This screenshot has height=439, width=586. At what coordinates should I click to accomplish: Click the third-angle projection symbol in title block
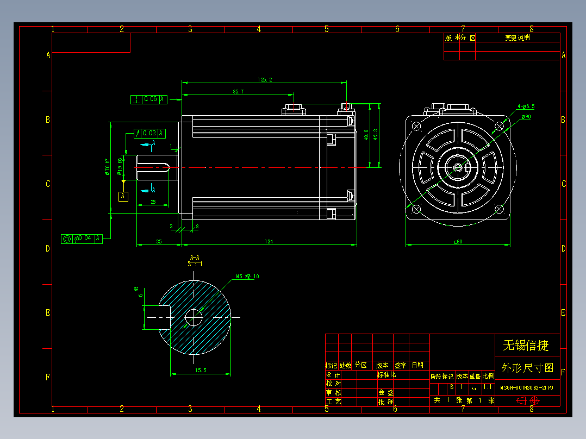[521, 400]
